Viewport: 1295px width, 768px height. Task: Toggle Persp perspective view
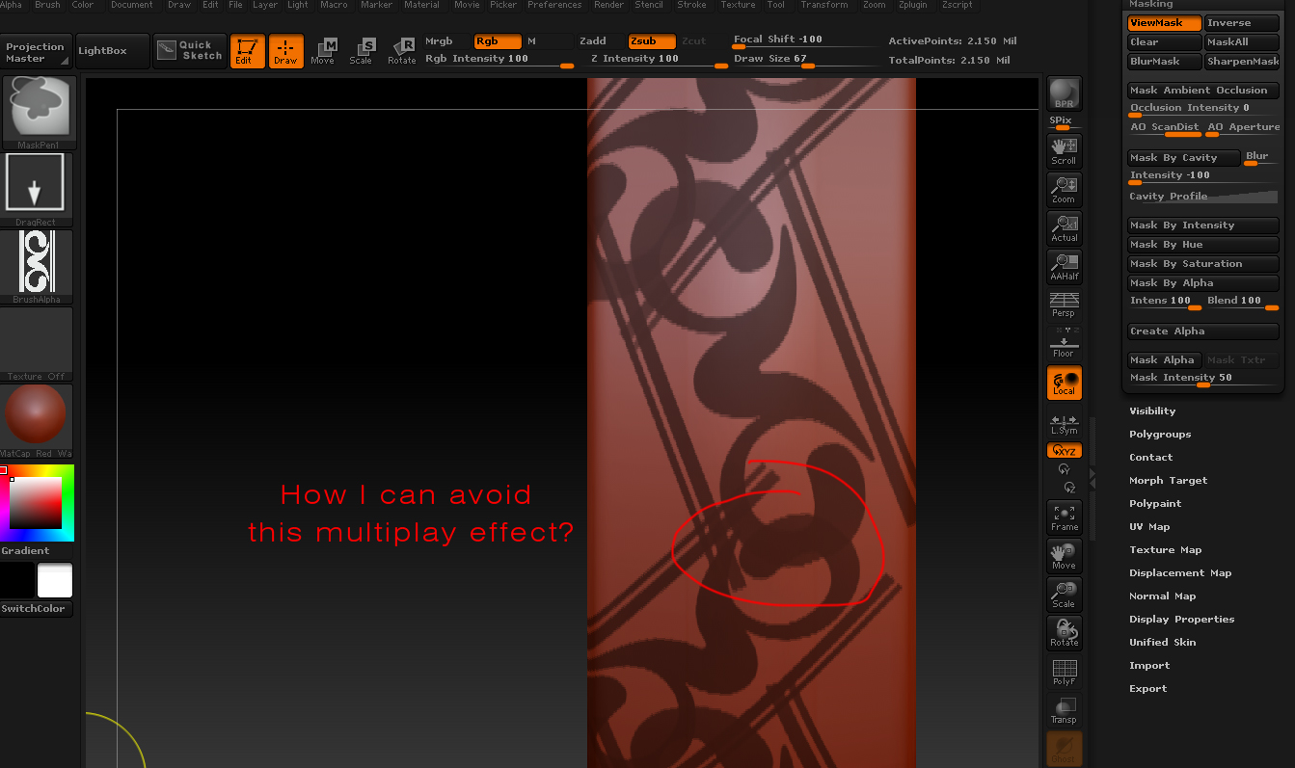pos(1065,305)
